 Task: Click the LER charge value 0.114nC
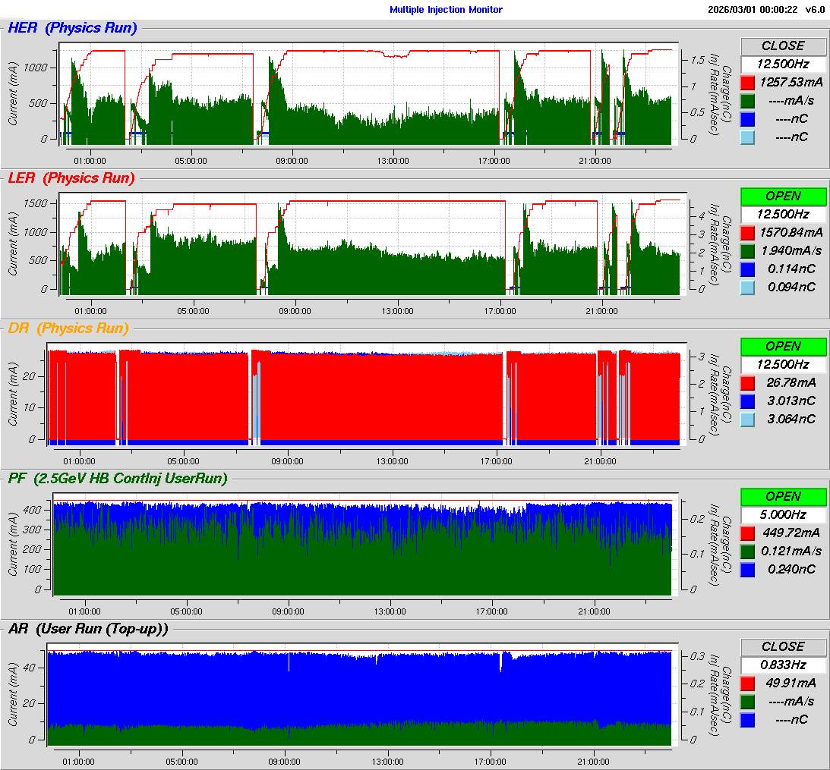click(791, 269)
